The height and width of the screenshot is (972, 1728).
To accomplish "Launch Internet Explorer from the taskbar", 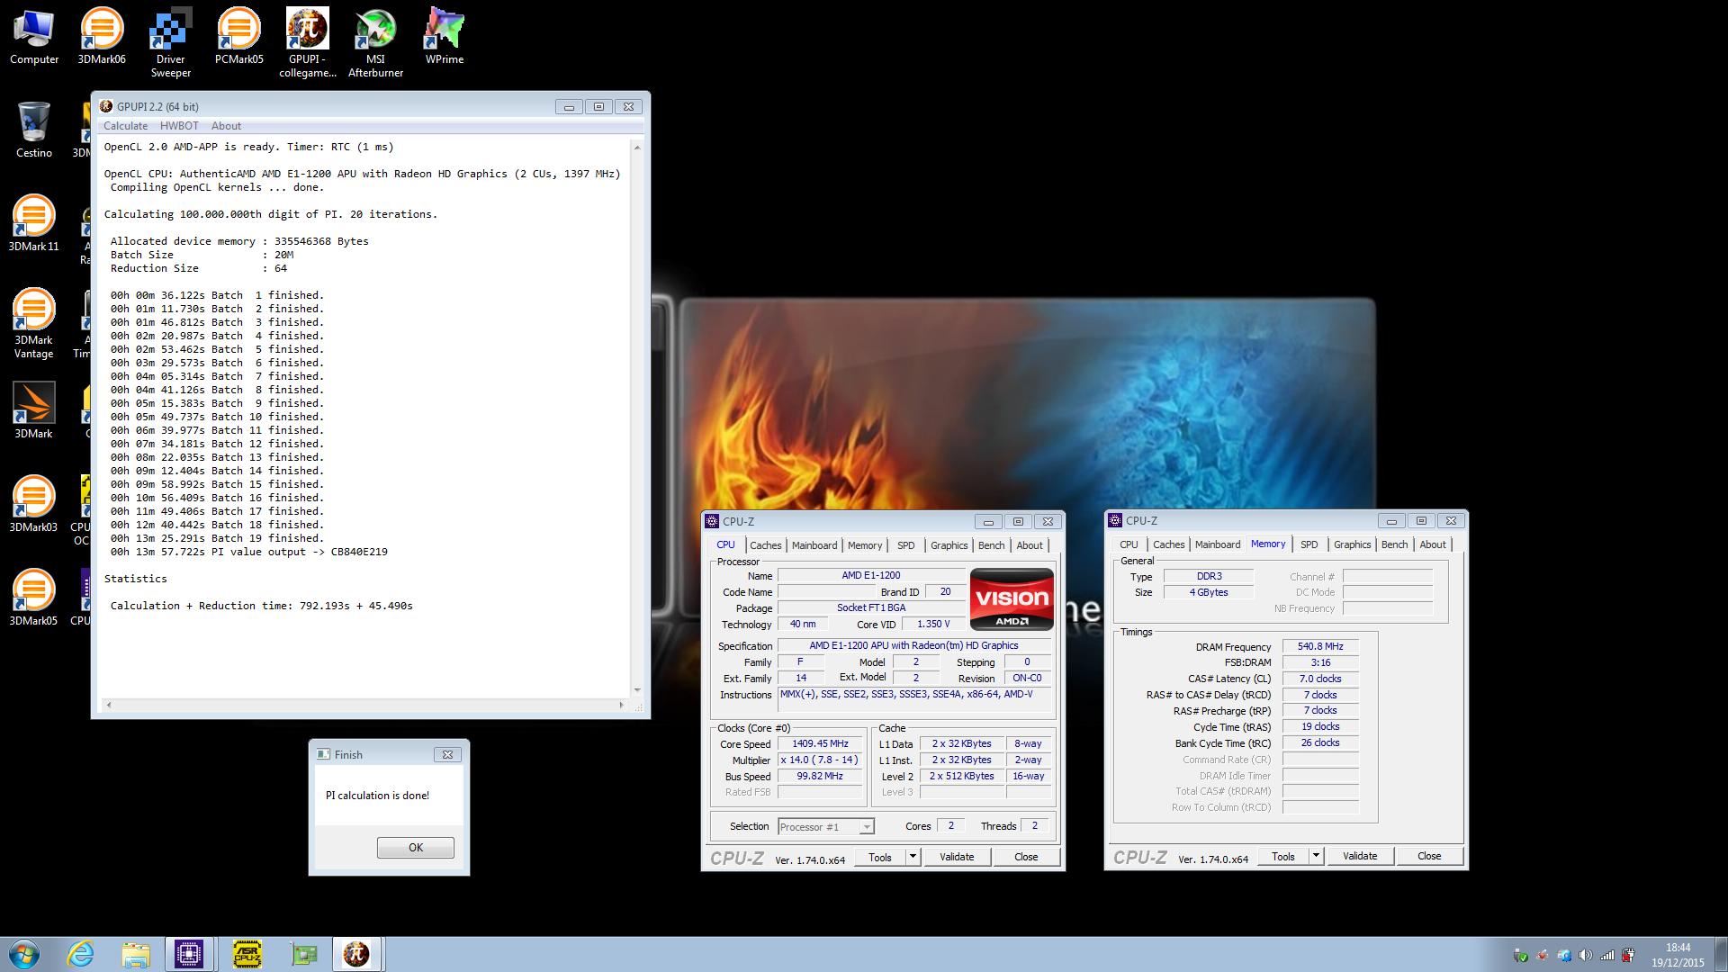I will (x=81, y=954).
